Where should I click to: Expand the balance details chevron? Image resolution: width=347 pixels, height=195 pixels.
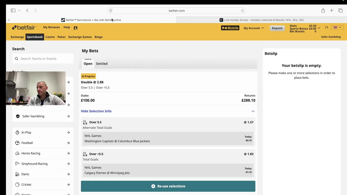click(319, 28)
